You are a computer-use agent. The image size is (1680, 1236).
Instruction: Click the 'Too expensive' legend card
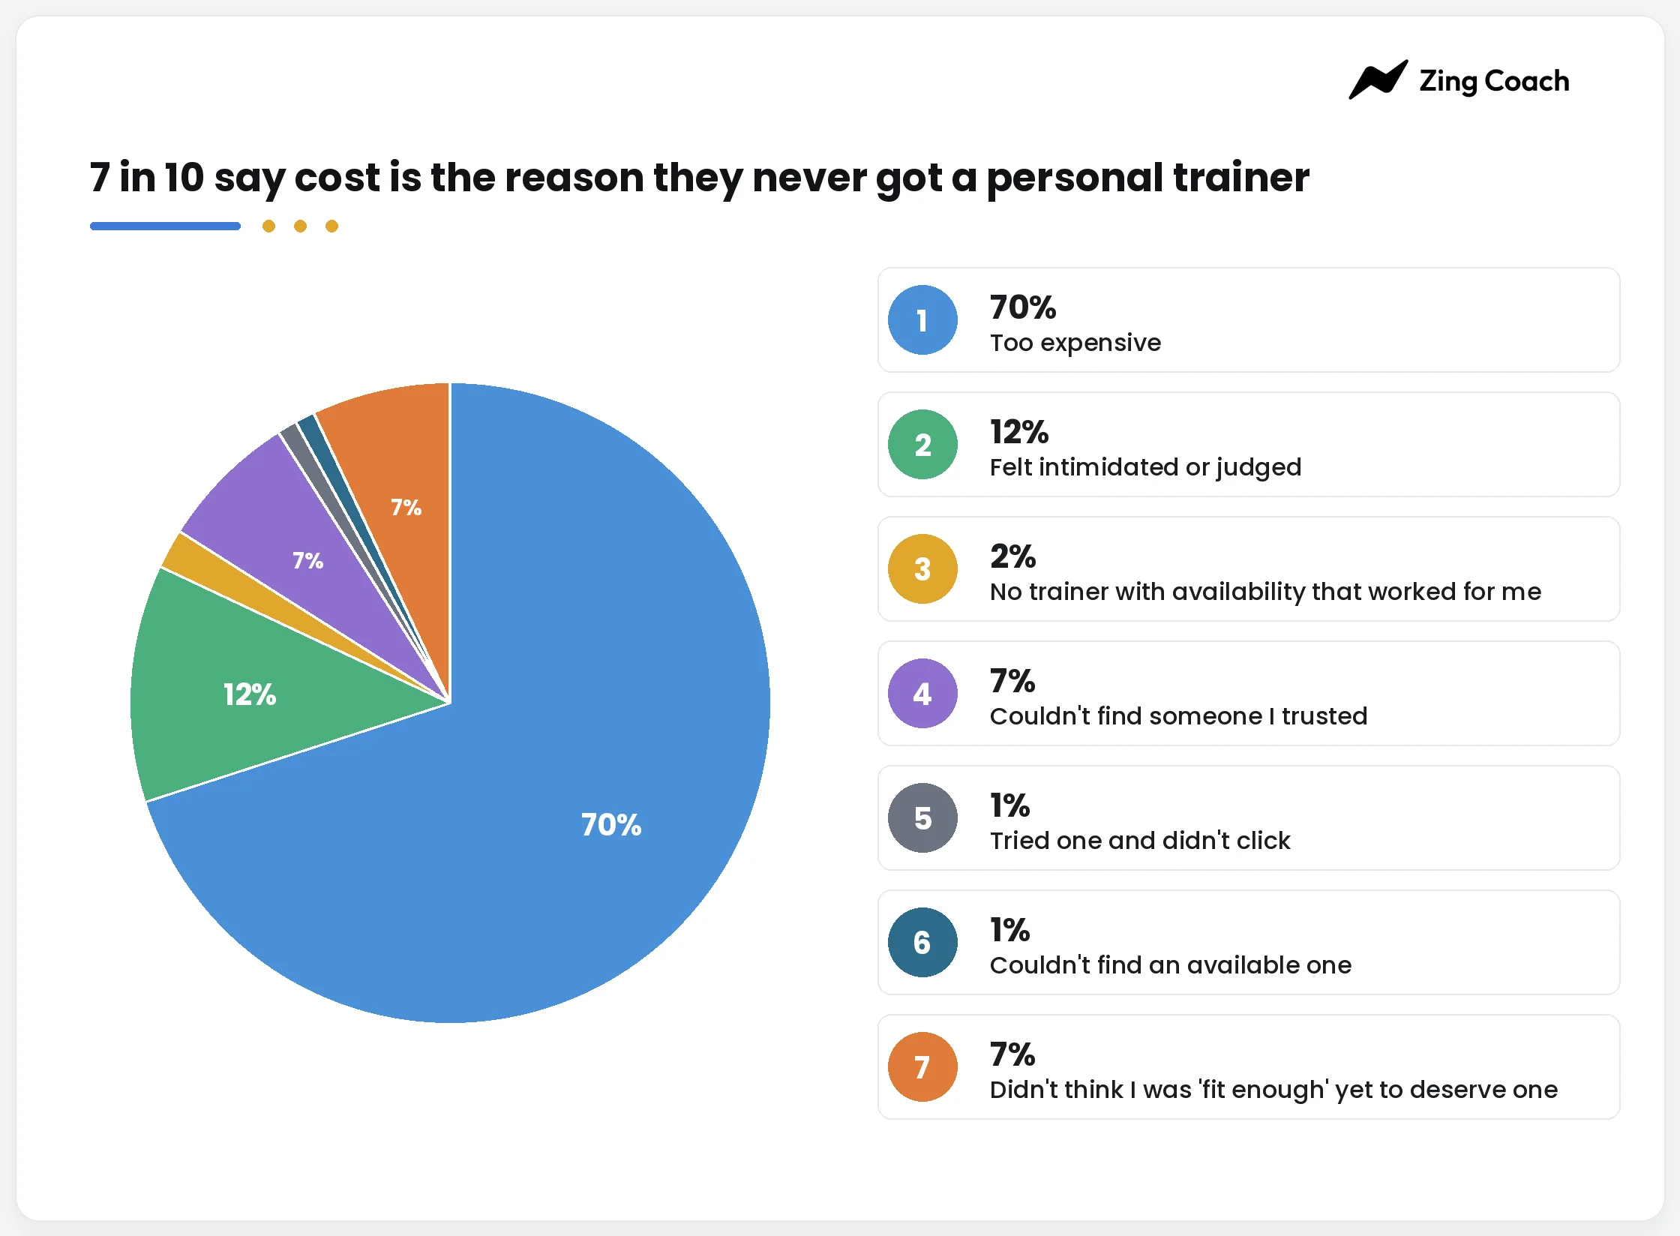click(1249, 320)
